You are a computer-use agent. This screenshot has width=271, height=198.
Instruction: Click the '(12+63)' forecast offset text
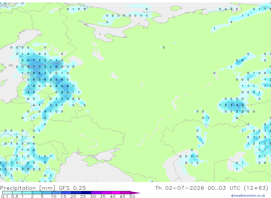(x=256, y=188)
